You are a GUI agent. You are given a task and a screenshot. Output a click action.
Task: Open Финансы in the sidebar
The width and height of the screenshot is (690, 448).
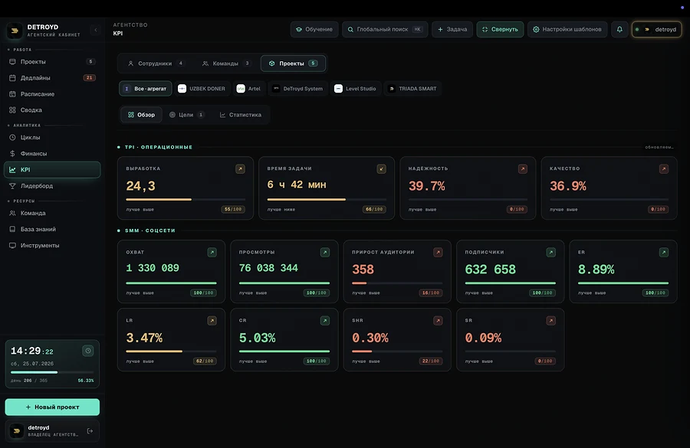pos(52,153)
